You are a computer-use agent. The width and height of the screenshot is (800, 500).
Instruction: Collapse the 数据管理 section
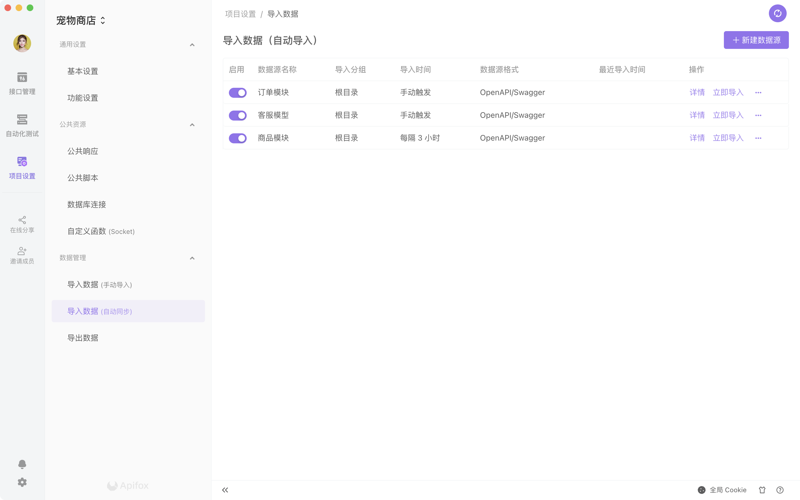[192, 258]
